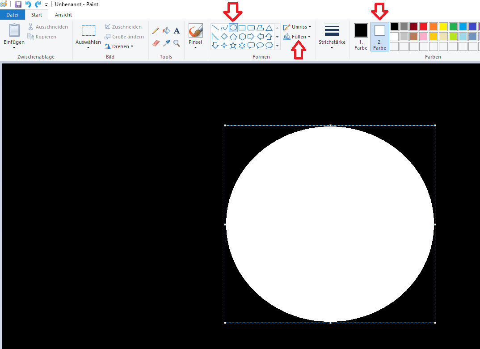480x349 pixels.
Task: Select the Magnifier tool
Action: [177, 43]
